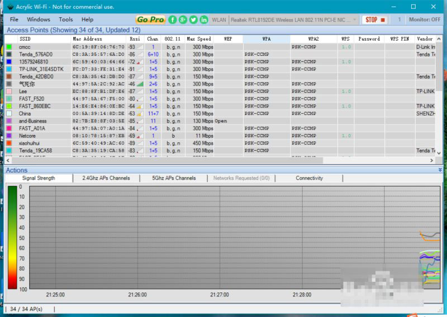Sort by the Max Speed column header
The width and height of the screenshot is (447, 317).
[199, 39]
